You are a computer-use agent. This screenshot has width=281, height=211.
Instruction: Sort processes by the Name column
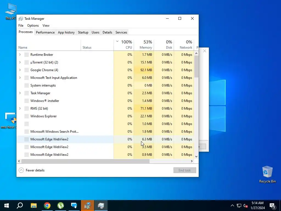click(49, 45)
